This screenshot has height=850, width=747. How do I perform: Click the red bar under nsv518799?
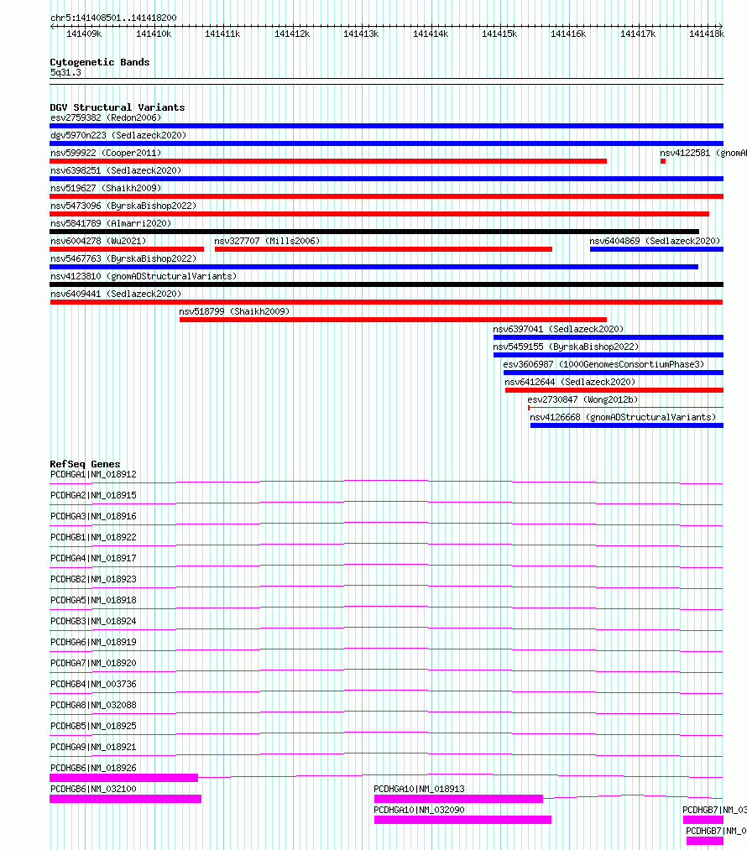[x=393, y=320]
